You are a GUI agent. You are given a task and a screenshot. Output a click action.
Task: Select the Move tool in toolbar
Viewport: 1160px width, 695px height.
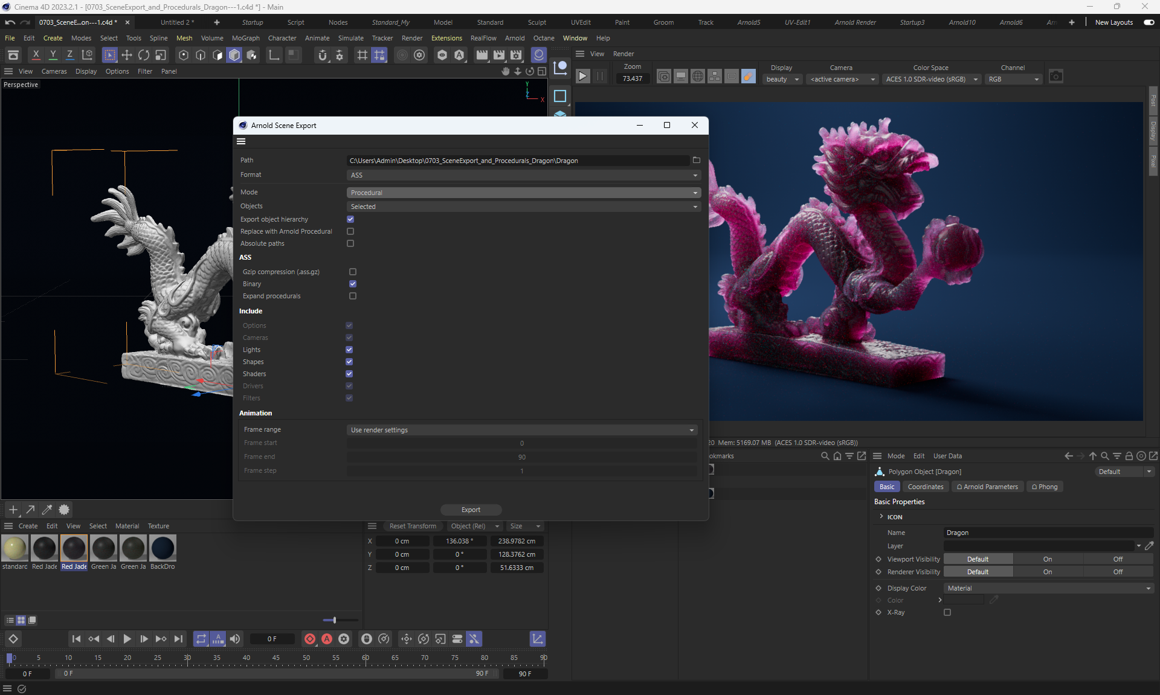point(127,55)
